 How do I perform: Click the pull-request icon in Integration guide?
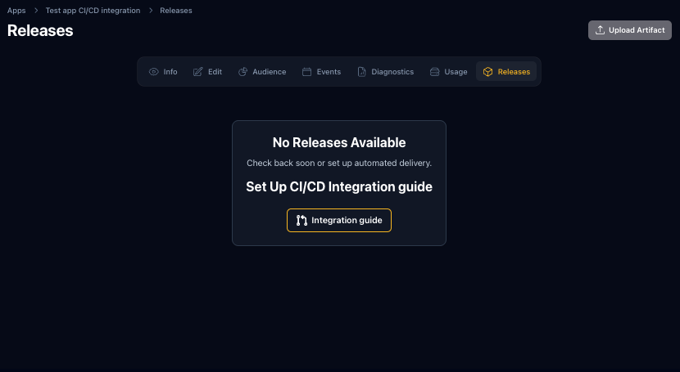point(301,220)
